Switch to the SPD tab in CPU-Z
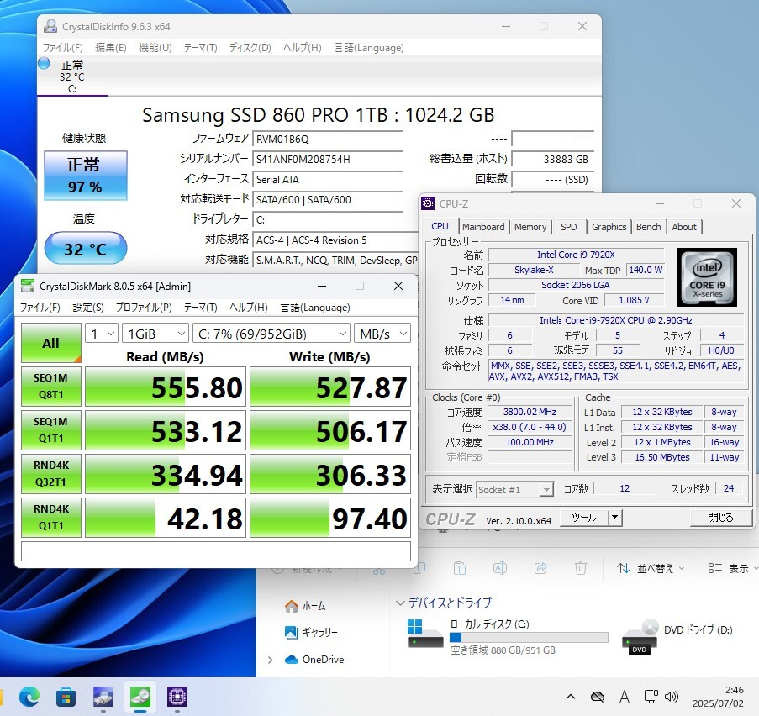Image resolution: width=759 pixels, height=716 pixels. click(x=569, y=227)
